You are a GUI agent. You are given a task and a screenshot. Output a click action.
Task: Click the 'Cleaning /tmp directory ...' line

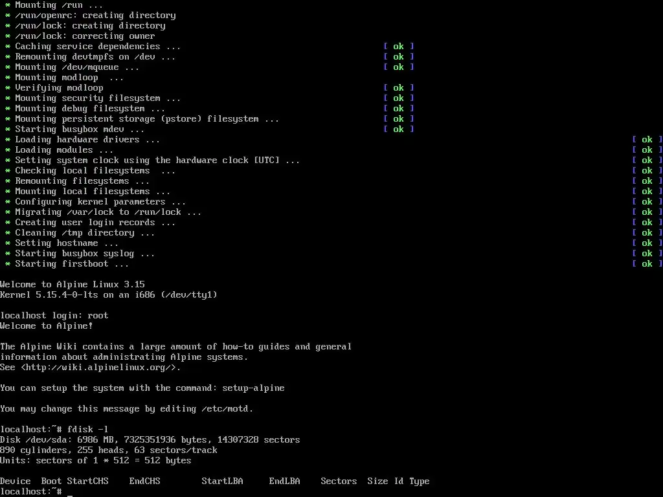80,233
